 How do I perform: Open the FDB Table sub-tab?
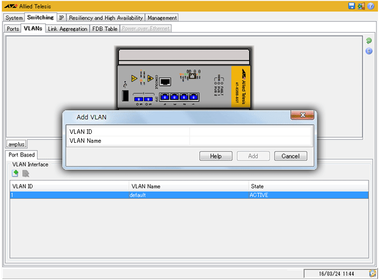(x=105, y=29)
